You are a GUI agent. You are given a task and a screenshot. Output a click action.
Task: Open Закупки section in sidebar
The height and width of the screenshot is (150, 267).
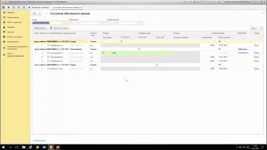[10, 32]
